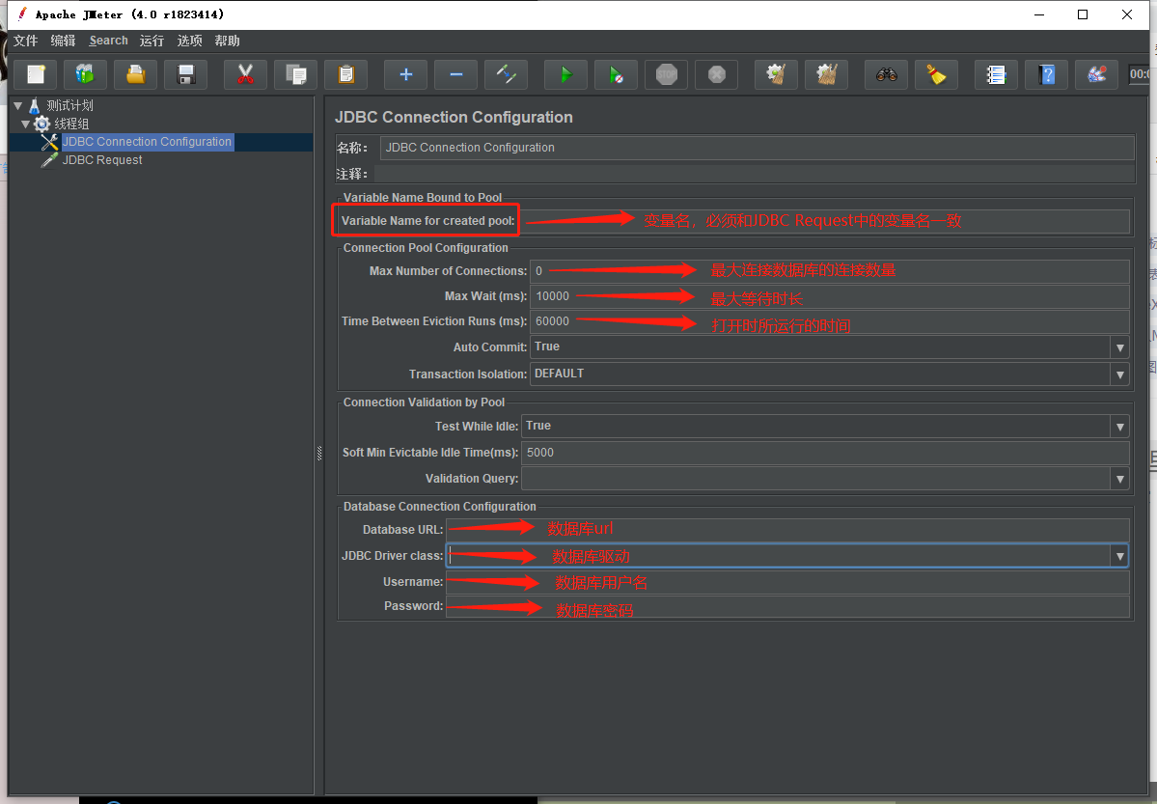The width and height of the screenshot is (1157, 804).
Task: Click the Clear All results icon
Action: (826, 74)
